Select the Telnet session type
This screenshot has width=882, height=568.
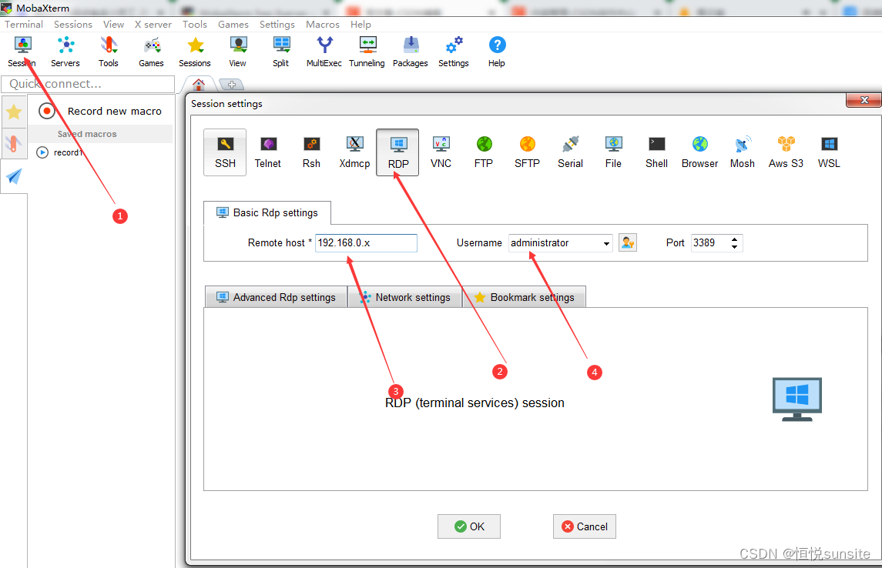click(x=267, y=152)
